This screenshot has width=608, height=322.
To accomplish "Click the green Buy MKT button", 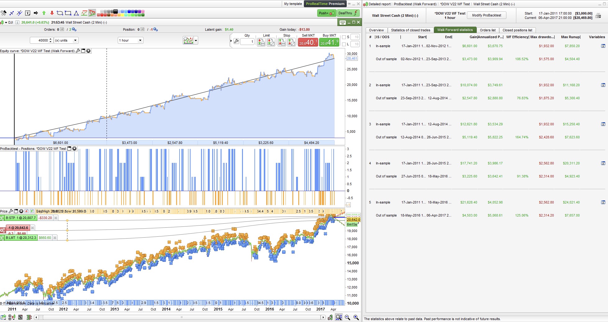I will click(329, 42).
